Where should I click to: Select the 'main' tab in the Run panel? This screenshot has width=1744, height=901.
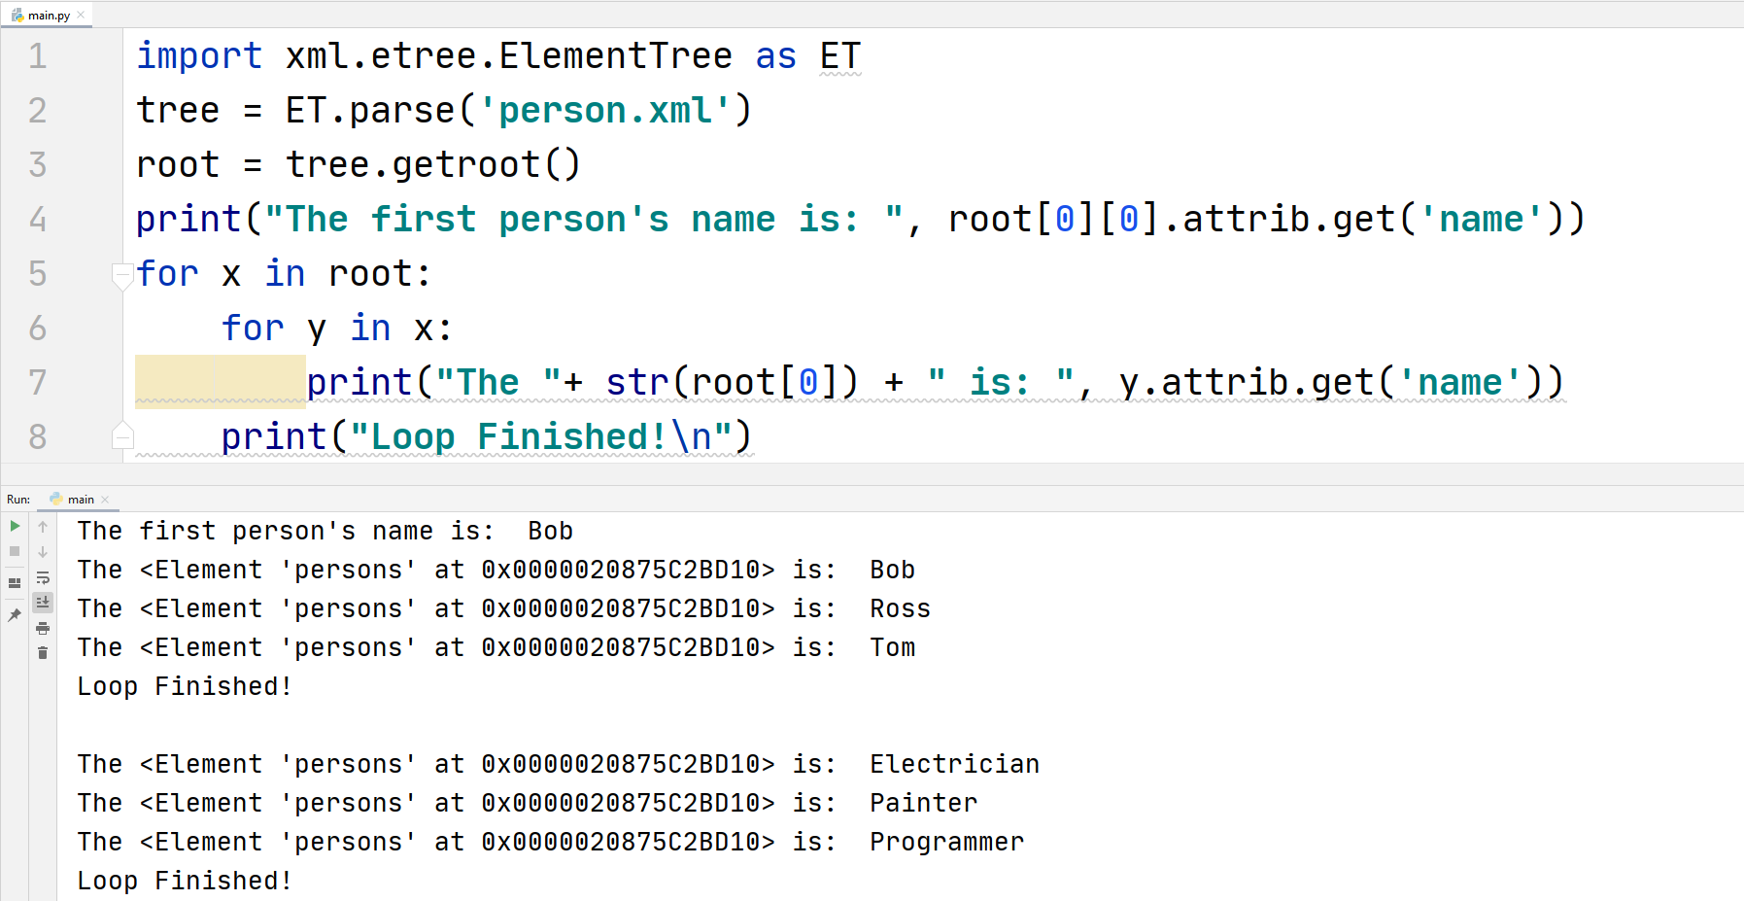coord(81,499)
